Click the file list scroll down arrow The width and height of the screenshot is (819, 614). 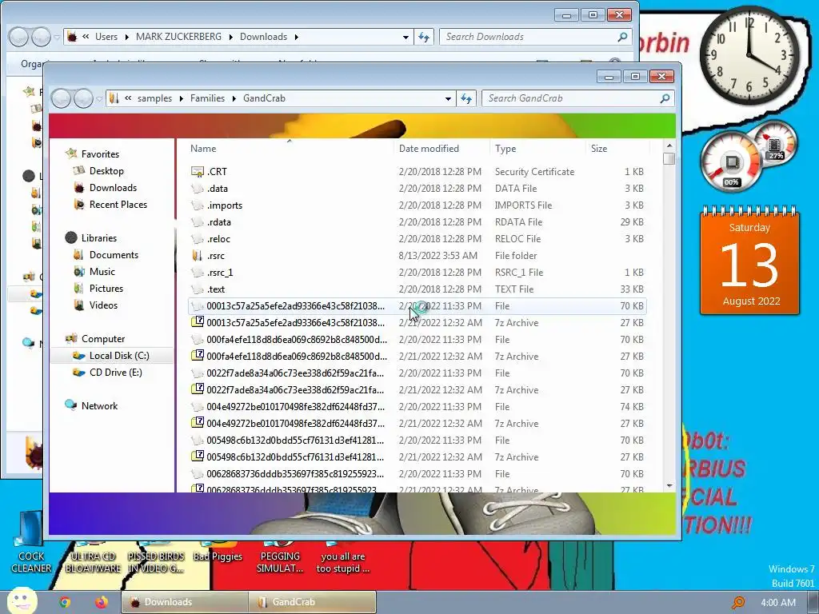click(x=669, y=486)
